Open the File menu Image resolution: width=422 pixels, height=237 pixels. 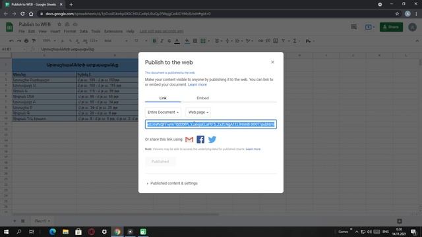point(22,32)
